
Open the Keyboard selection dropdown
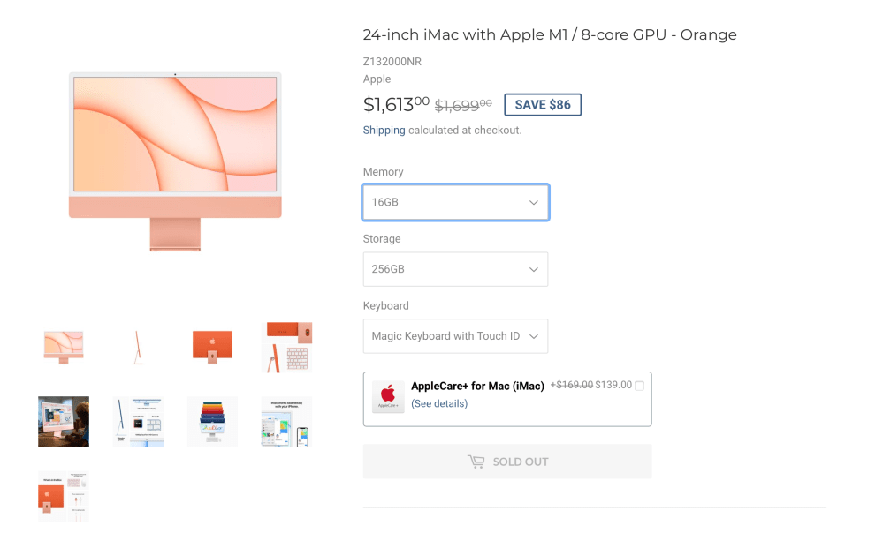pyautogui.click(x=455, y=336)
